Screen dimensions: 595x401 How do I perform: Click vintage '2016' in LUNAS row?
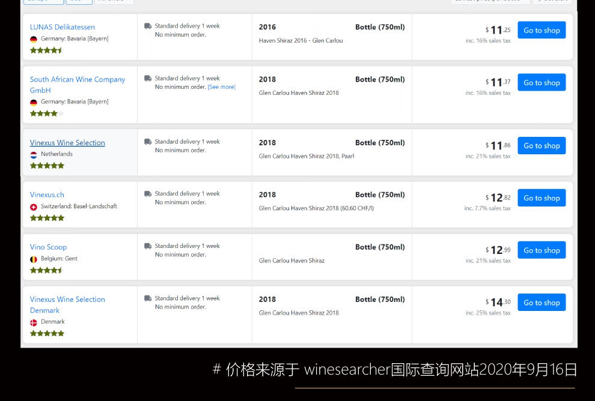pos(267,27)
